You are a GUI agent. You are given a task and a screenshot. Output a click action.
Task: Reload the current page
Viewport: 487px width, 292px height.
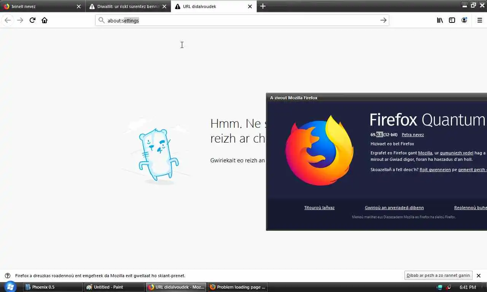[32, 20]
